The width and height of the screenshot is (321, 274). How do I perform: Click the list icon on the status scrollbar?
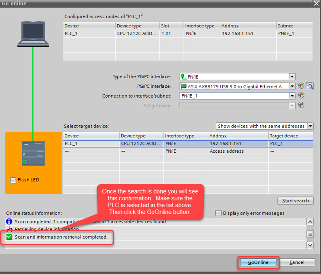[x=310, y=234]
